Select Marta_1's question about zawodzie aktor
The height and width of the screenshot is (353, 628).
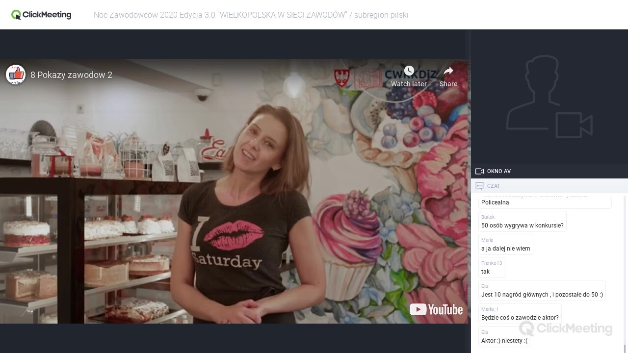(x=520, y=318)
